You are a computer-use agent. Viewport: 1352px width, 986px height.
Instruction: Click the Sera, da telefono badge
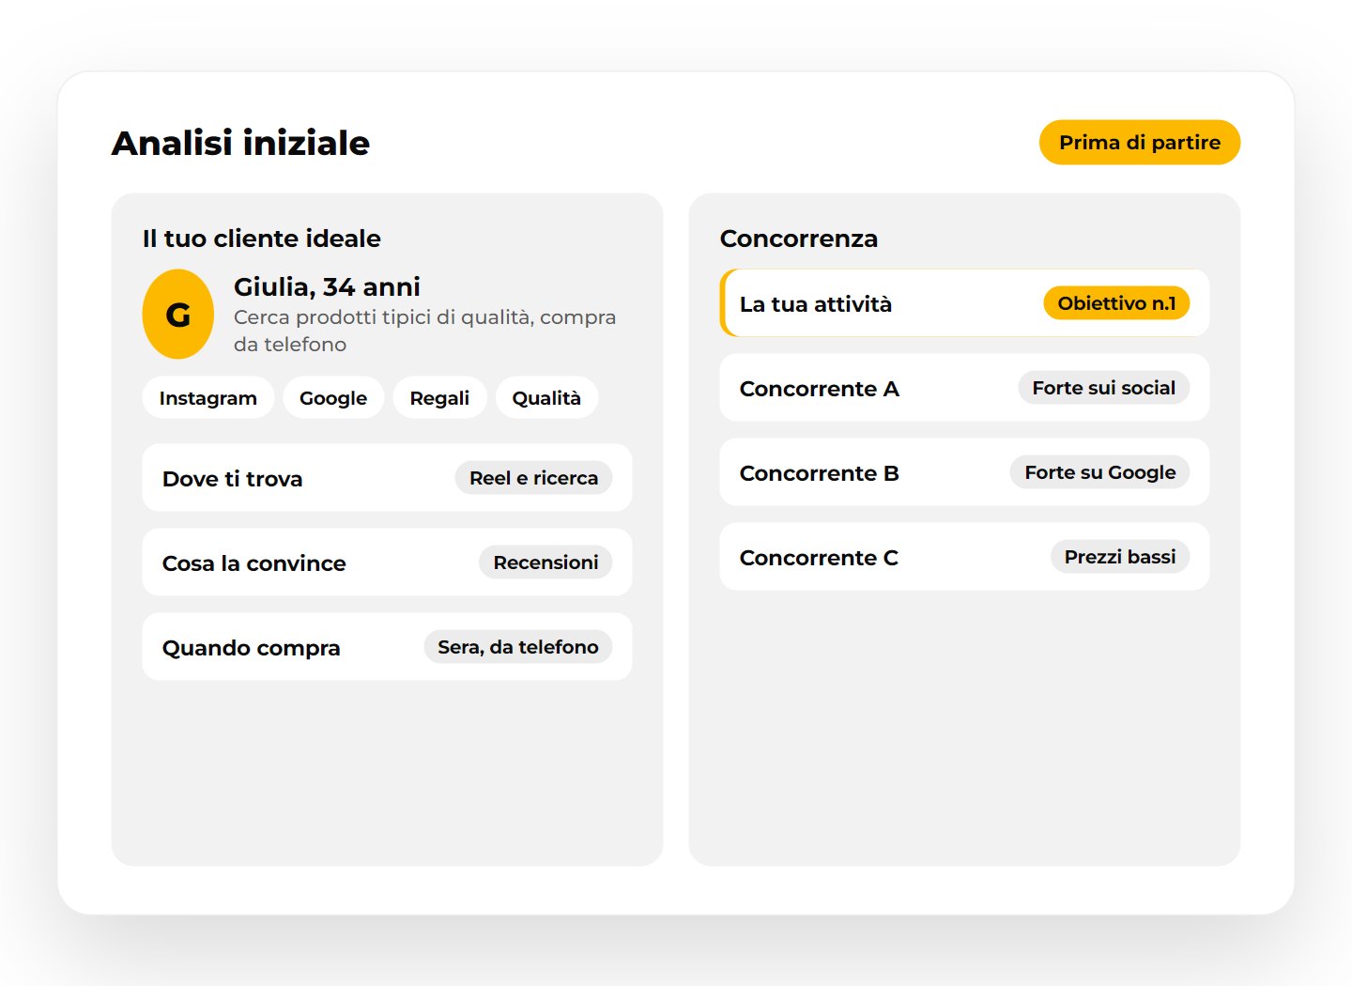pyautogui.click(x=518, y=647)
